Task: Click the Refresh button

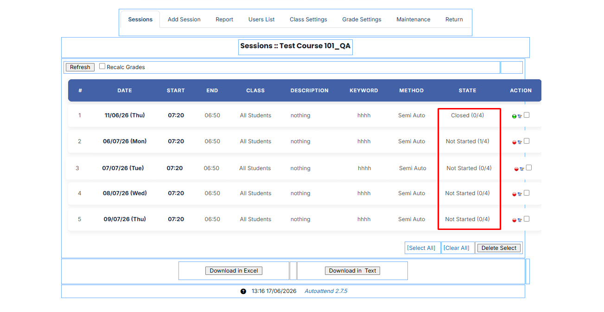Action: click(80, 67)
